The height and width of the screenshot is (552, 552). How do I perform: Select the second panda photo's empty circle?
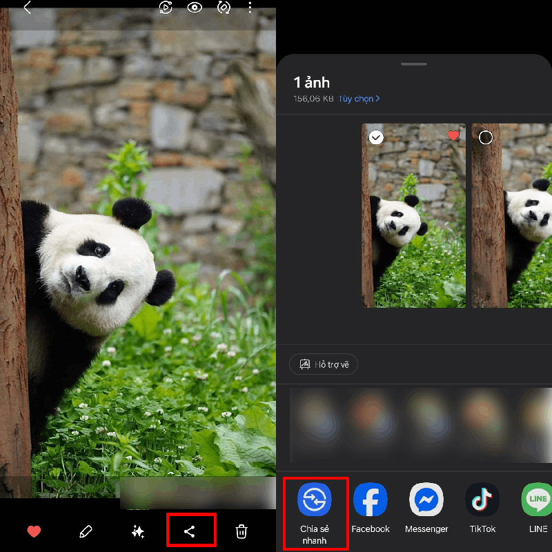486,137
